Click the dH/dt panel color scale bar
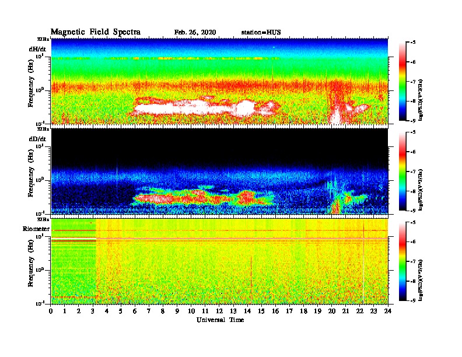Screen dimensions: 462x357 click(x=402, y=81)
